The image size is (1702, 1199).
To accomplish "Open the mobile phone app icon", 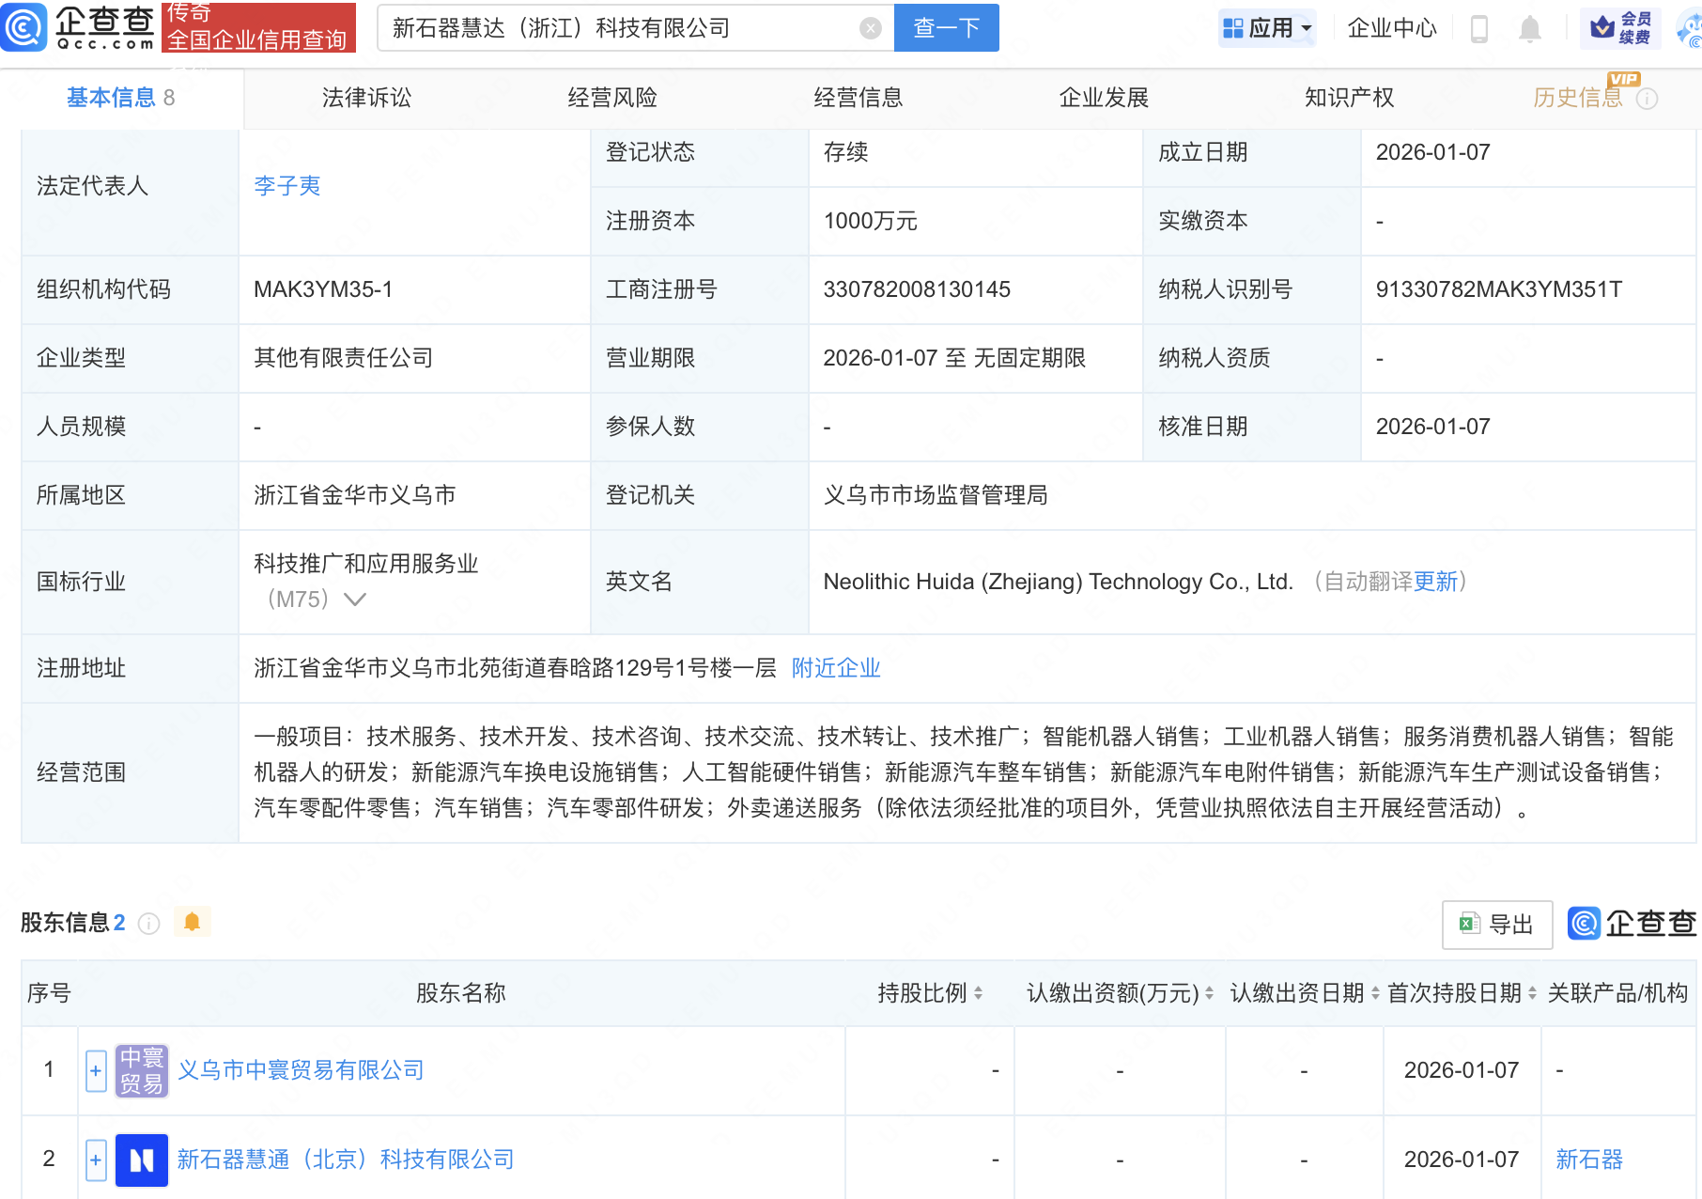I will click(1478, 29).
